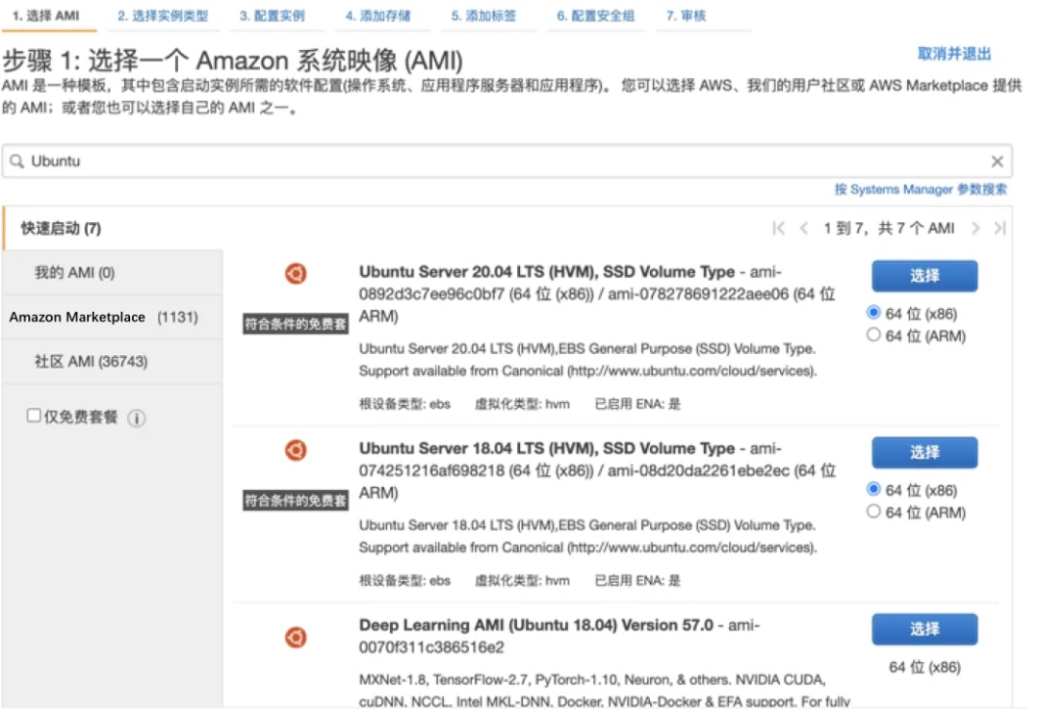
Task: Select the 我的 AMI (0) category
Action: coord(113,272)
